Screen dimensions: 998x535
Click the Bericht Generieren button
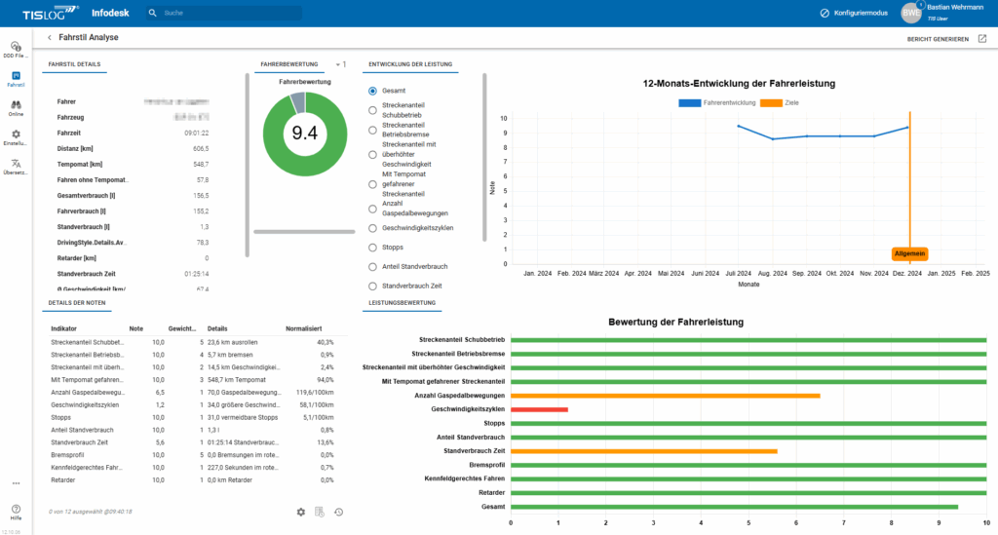[938, 39]
